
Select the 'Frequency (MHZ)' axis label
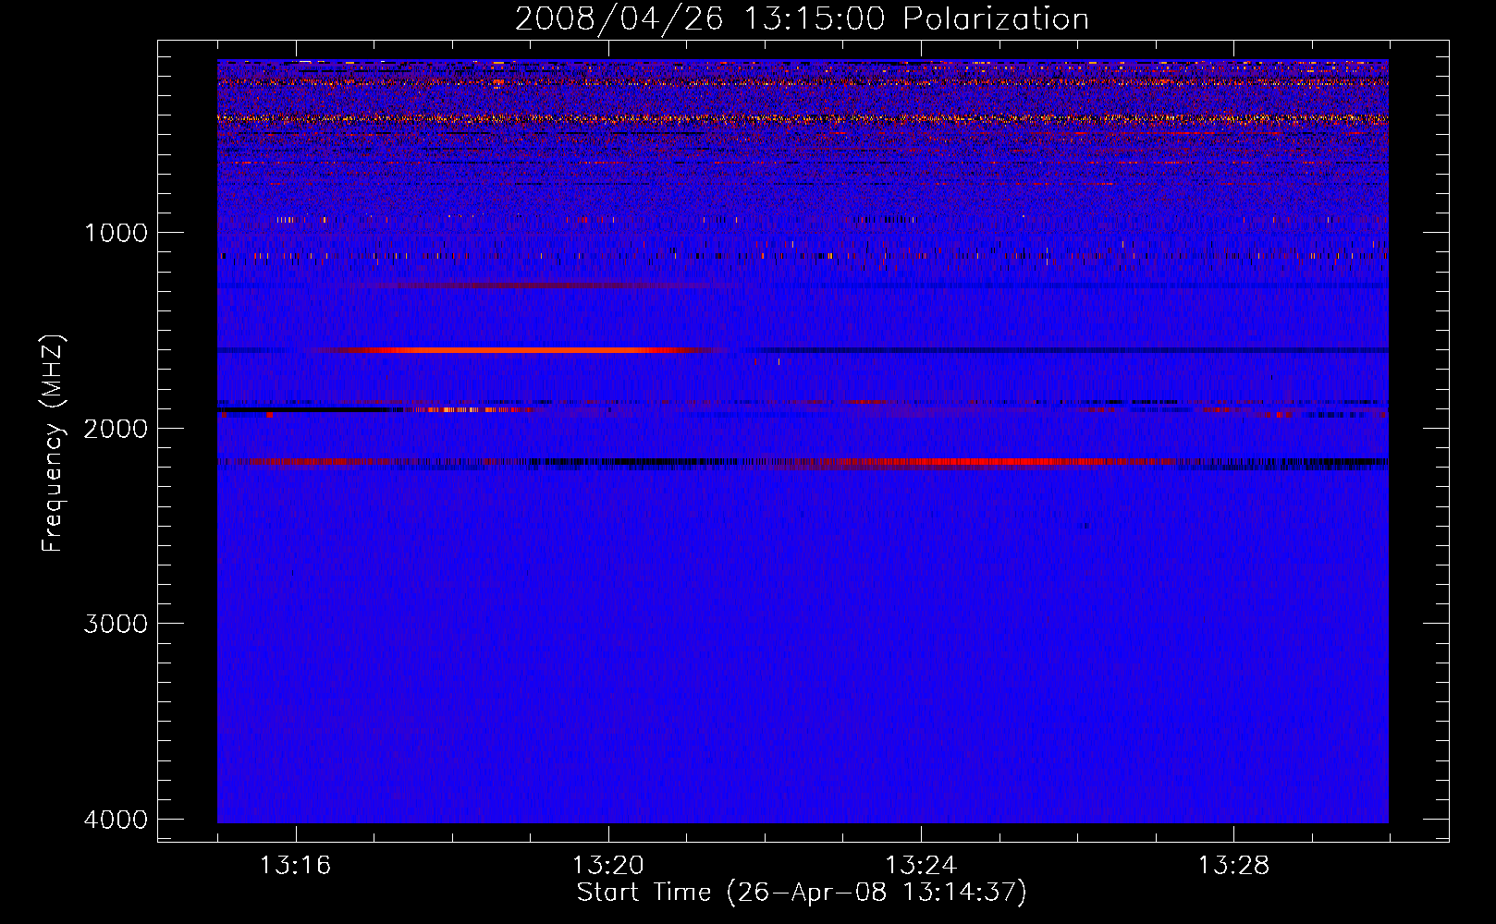[x=53, y=444]
